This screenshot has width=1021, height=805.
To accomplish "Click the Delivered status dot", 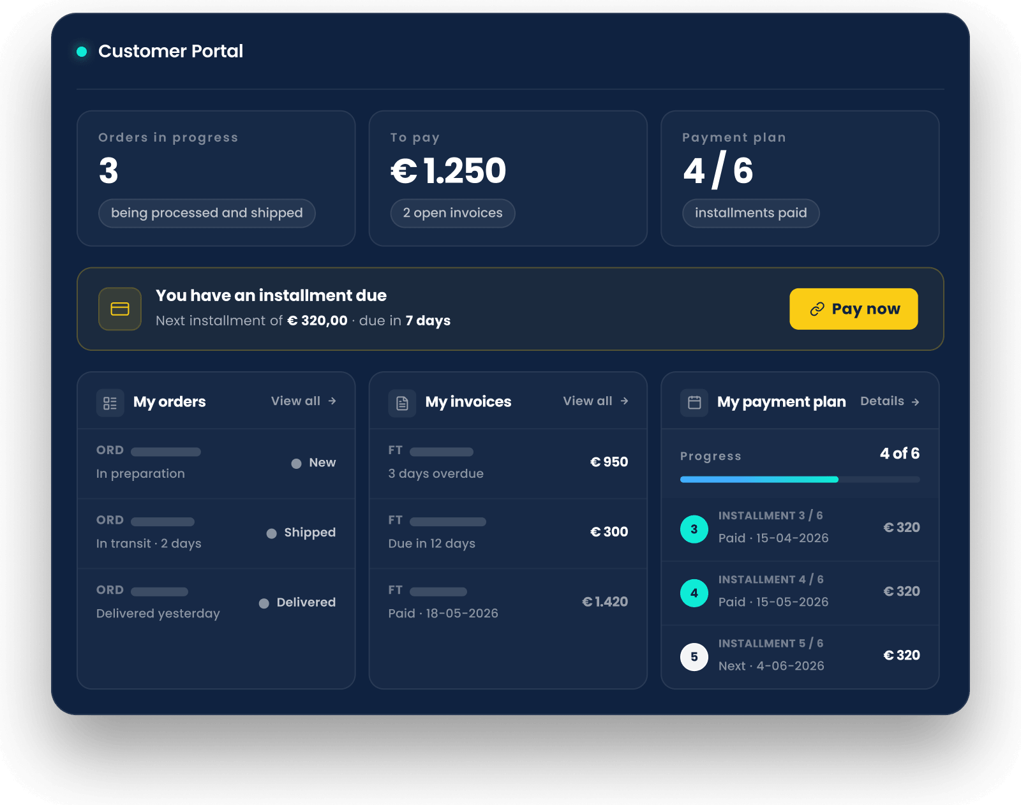I will [x=264, y=603].
